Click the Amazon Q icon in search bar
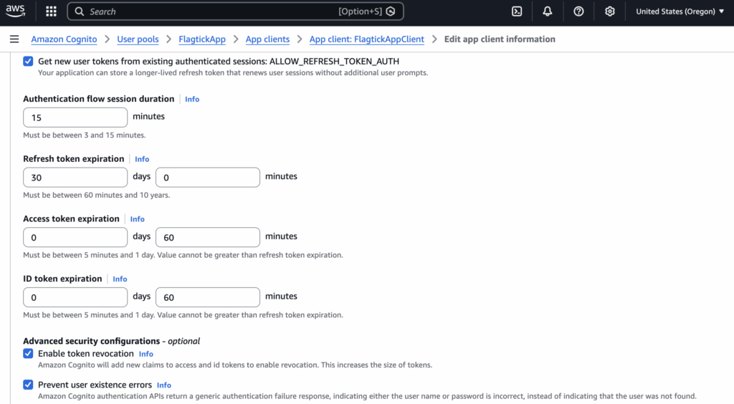 390,11
